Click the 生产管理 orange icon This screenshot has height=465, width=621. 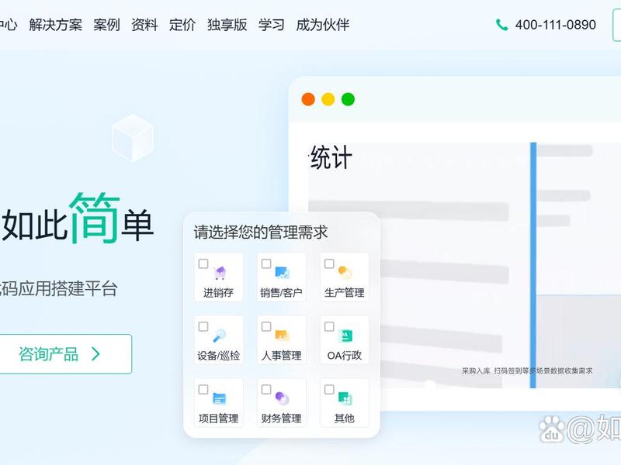click(345, 273)
